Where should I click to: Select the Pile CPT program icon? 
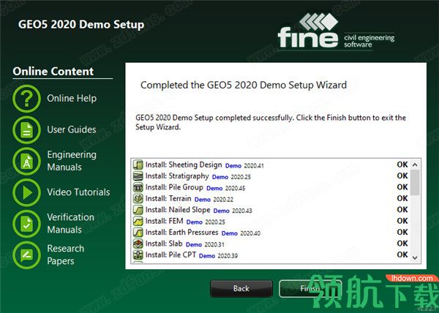138,254
